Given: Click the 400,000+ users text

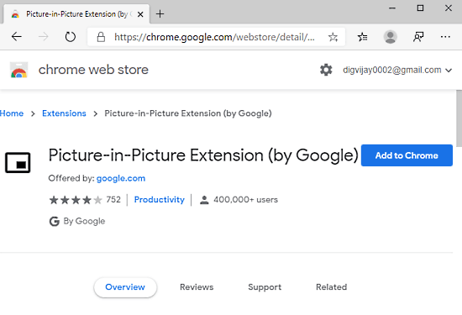Looking at the screenshot, I should (246, 200).
